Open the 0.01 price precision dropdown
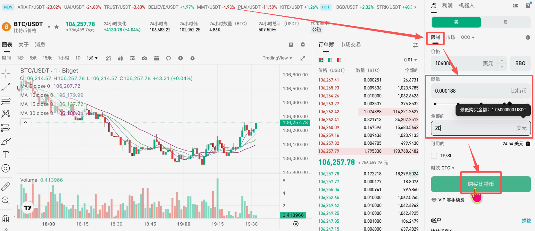This screenshot has width=535, height=231. click(410, 60)
